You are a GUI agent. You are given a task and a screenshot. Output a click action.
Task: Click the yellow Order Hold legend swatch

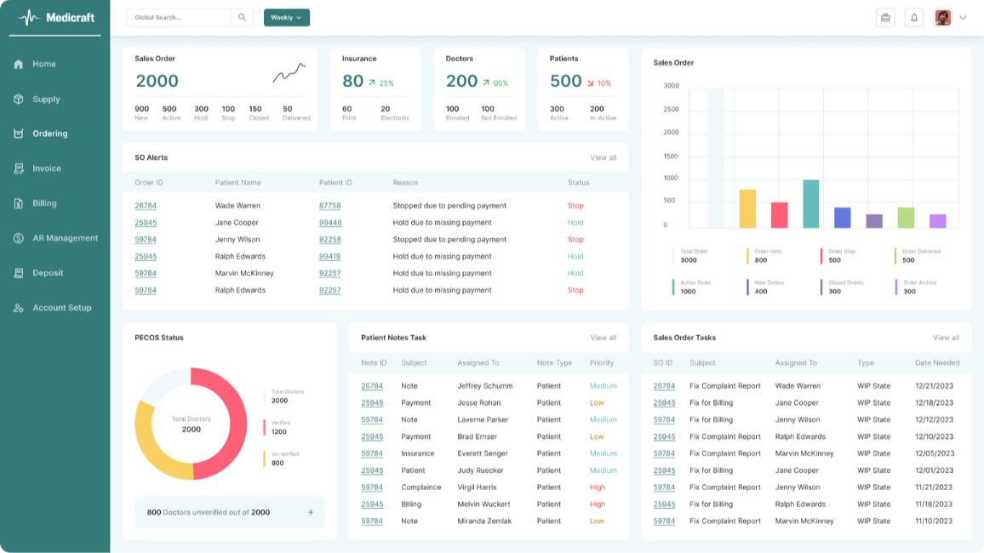(747, 255)
